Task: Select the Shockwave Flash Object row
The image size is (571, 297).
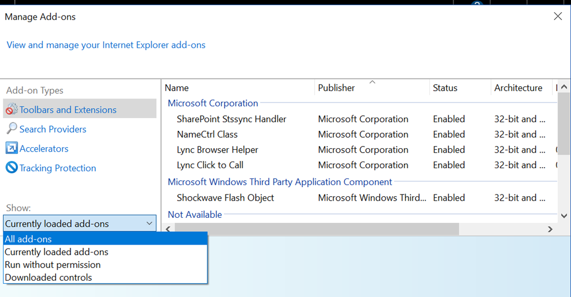Action: 361,198
